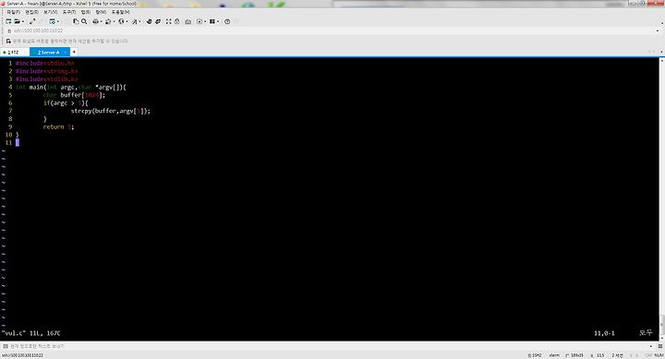Click the 11,0-1 cursor position text
The height and width of the screenshot is (359, 665).
tap(604, 333)
